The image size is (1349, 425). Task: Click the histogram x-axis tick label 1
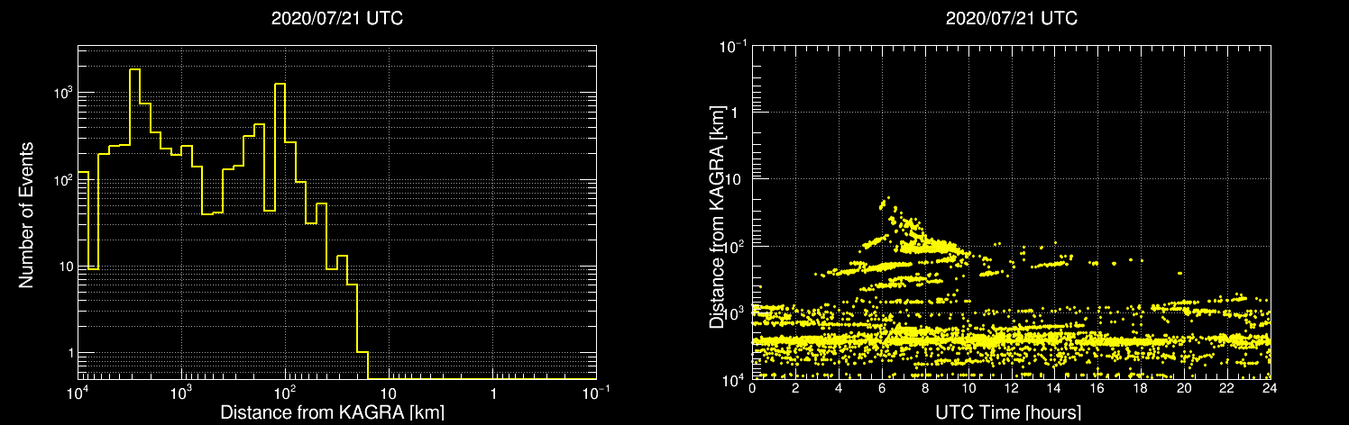click(x=492, y=393)
